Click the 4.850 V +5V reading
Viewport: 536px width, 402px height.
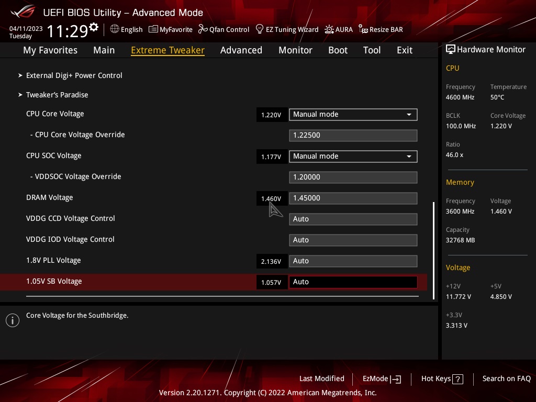(x=501, y=297)
